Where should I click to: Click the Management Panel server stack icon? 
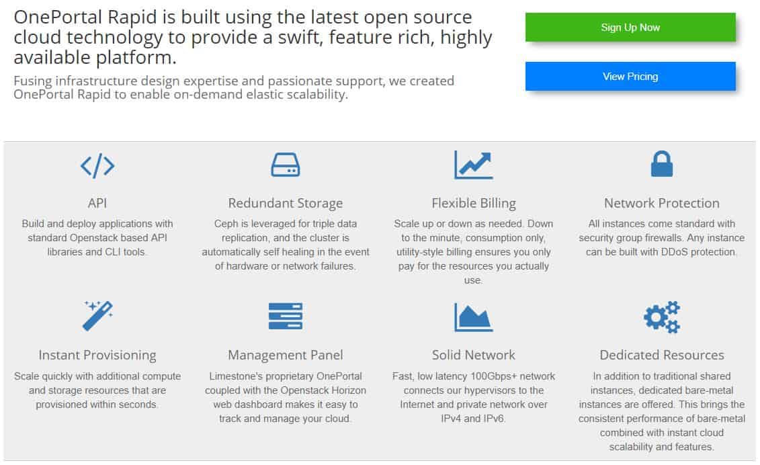click(x=286, y=316)
